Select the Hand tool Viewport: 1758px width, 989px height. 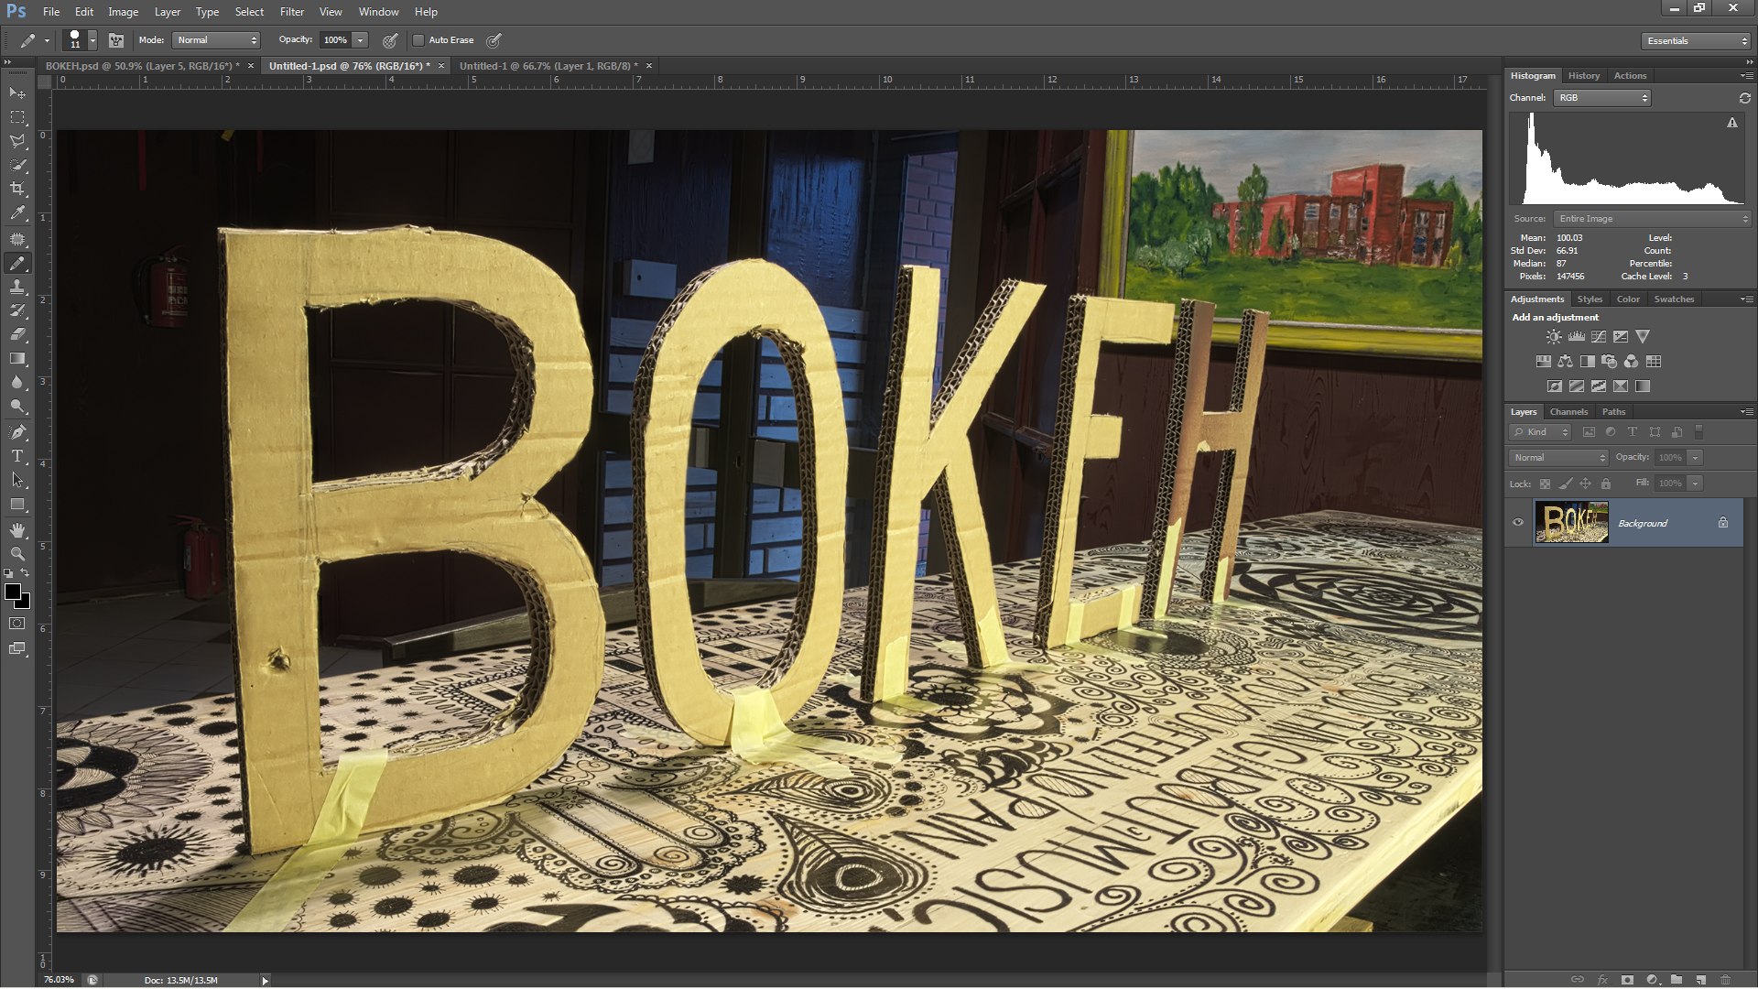[x=17, y=530]
